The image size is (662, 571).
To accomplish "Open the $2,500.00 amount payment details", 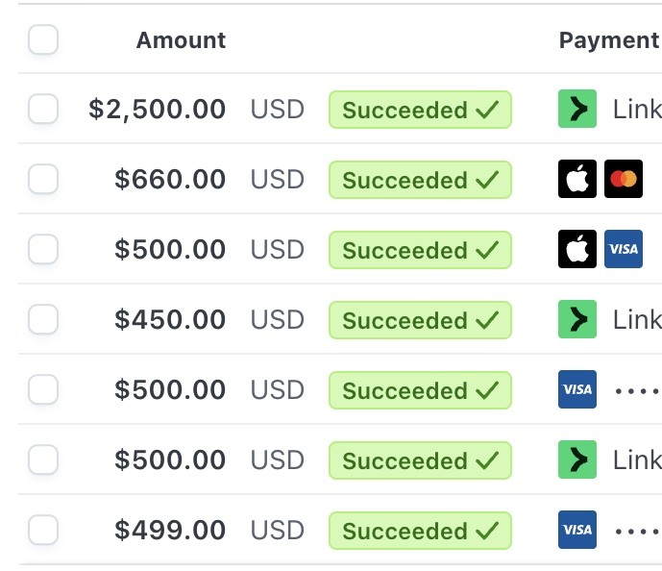I will click(x=158, y=110).
